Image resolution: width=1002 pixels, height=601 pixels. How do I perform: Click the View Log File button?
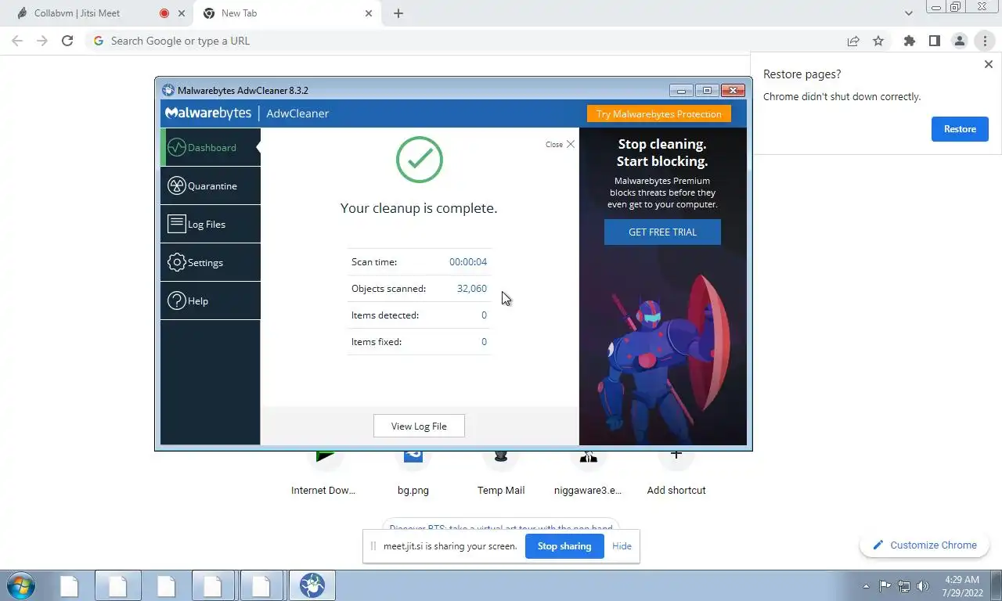(x=419, y=426)
